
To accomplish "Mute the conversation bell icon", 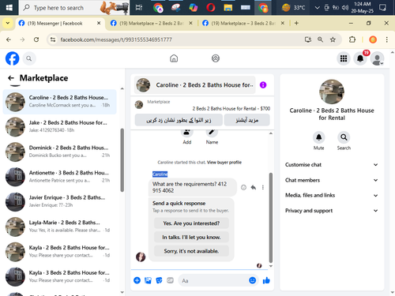I will tap(318, 137).
